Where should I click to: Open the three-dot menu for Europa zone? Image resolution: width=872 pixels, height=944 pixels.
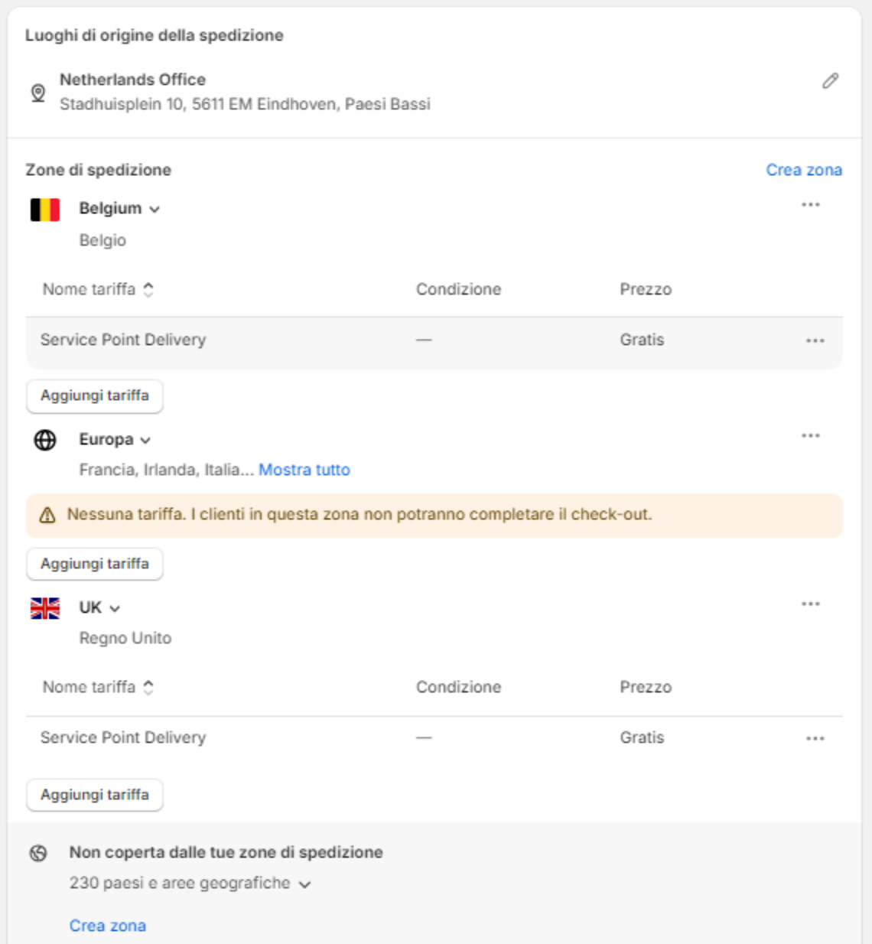(x=811, y=436)
